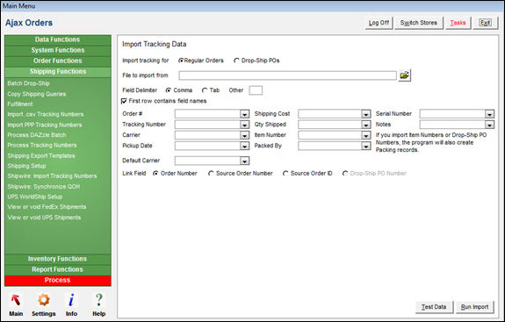Image resolution: width=505 pixels, height=322 pixels.
Task: Click the Test Data button
Action: (x=434, y=307)
